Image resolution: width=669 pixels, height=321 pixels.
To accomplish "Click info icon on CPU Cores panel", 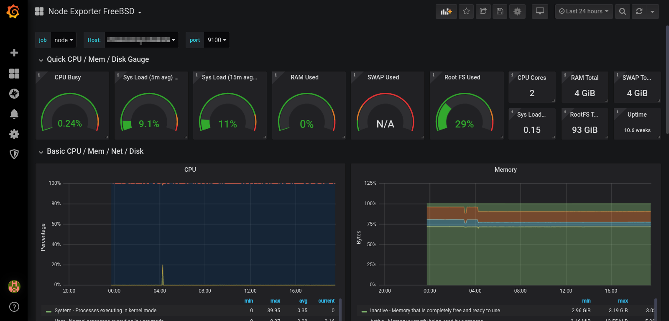I will (512, 75).
